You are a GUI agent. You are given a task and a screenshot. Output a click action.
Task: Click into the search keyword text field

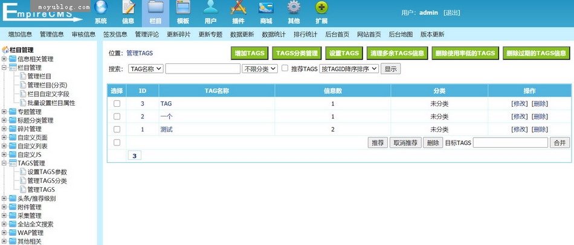tap(203, 69)
